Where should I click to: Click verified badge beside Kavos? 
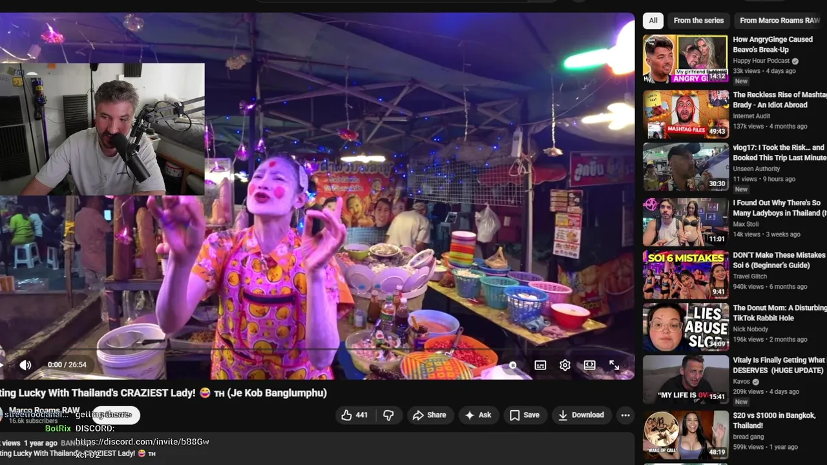[x=756, y=382]
